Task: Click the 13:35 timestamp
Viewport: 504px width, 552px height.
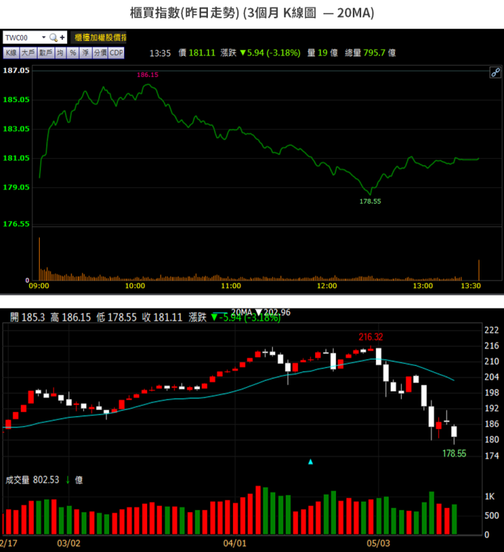Action: (160, 53)
